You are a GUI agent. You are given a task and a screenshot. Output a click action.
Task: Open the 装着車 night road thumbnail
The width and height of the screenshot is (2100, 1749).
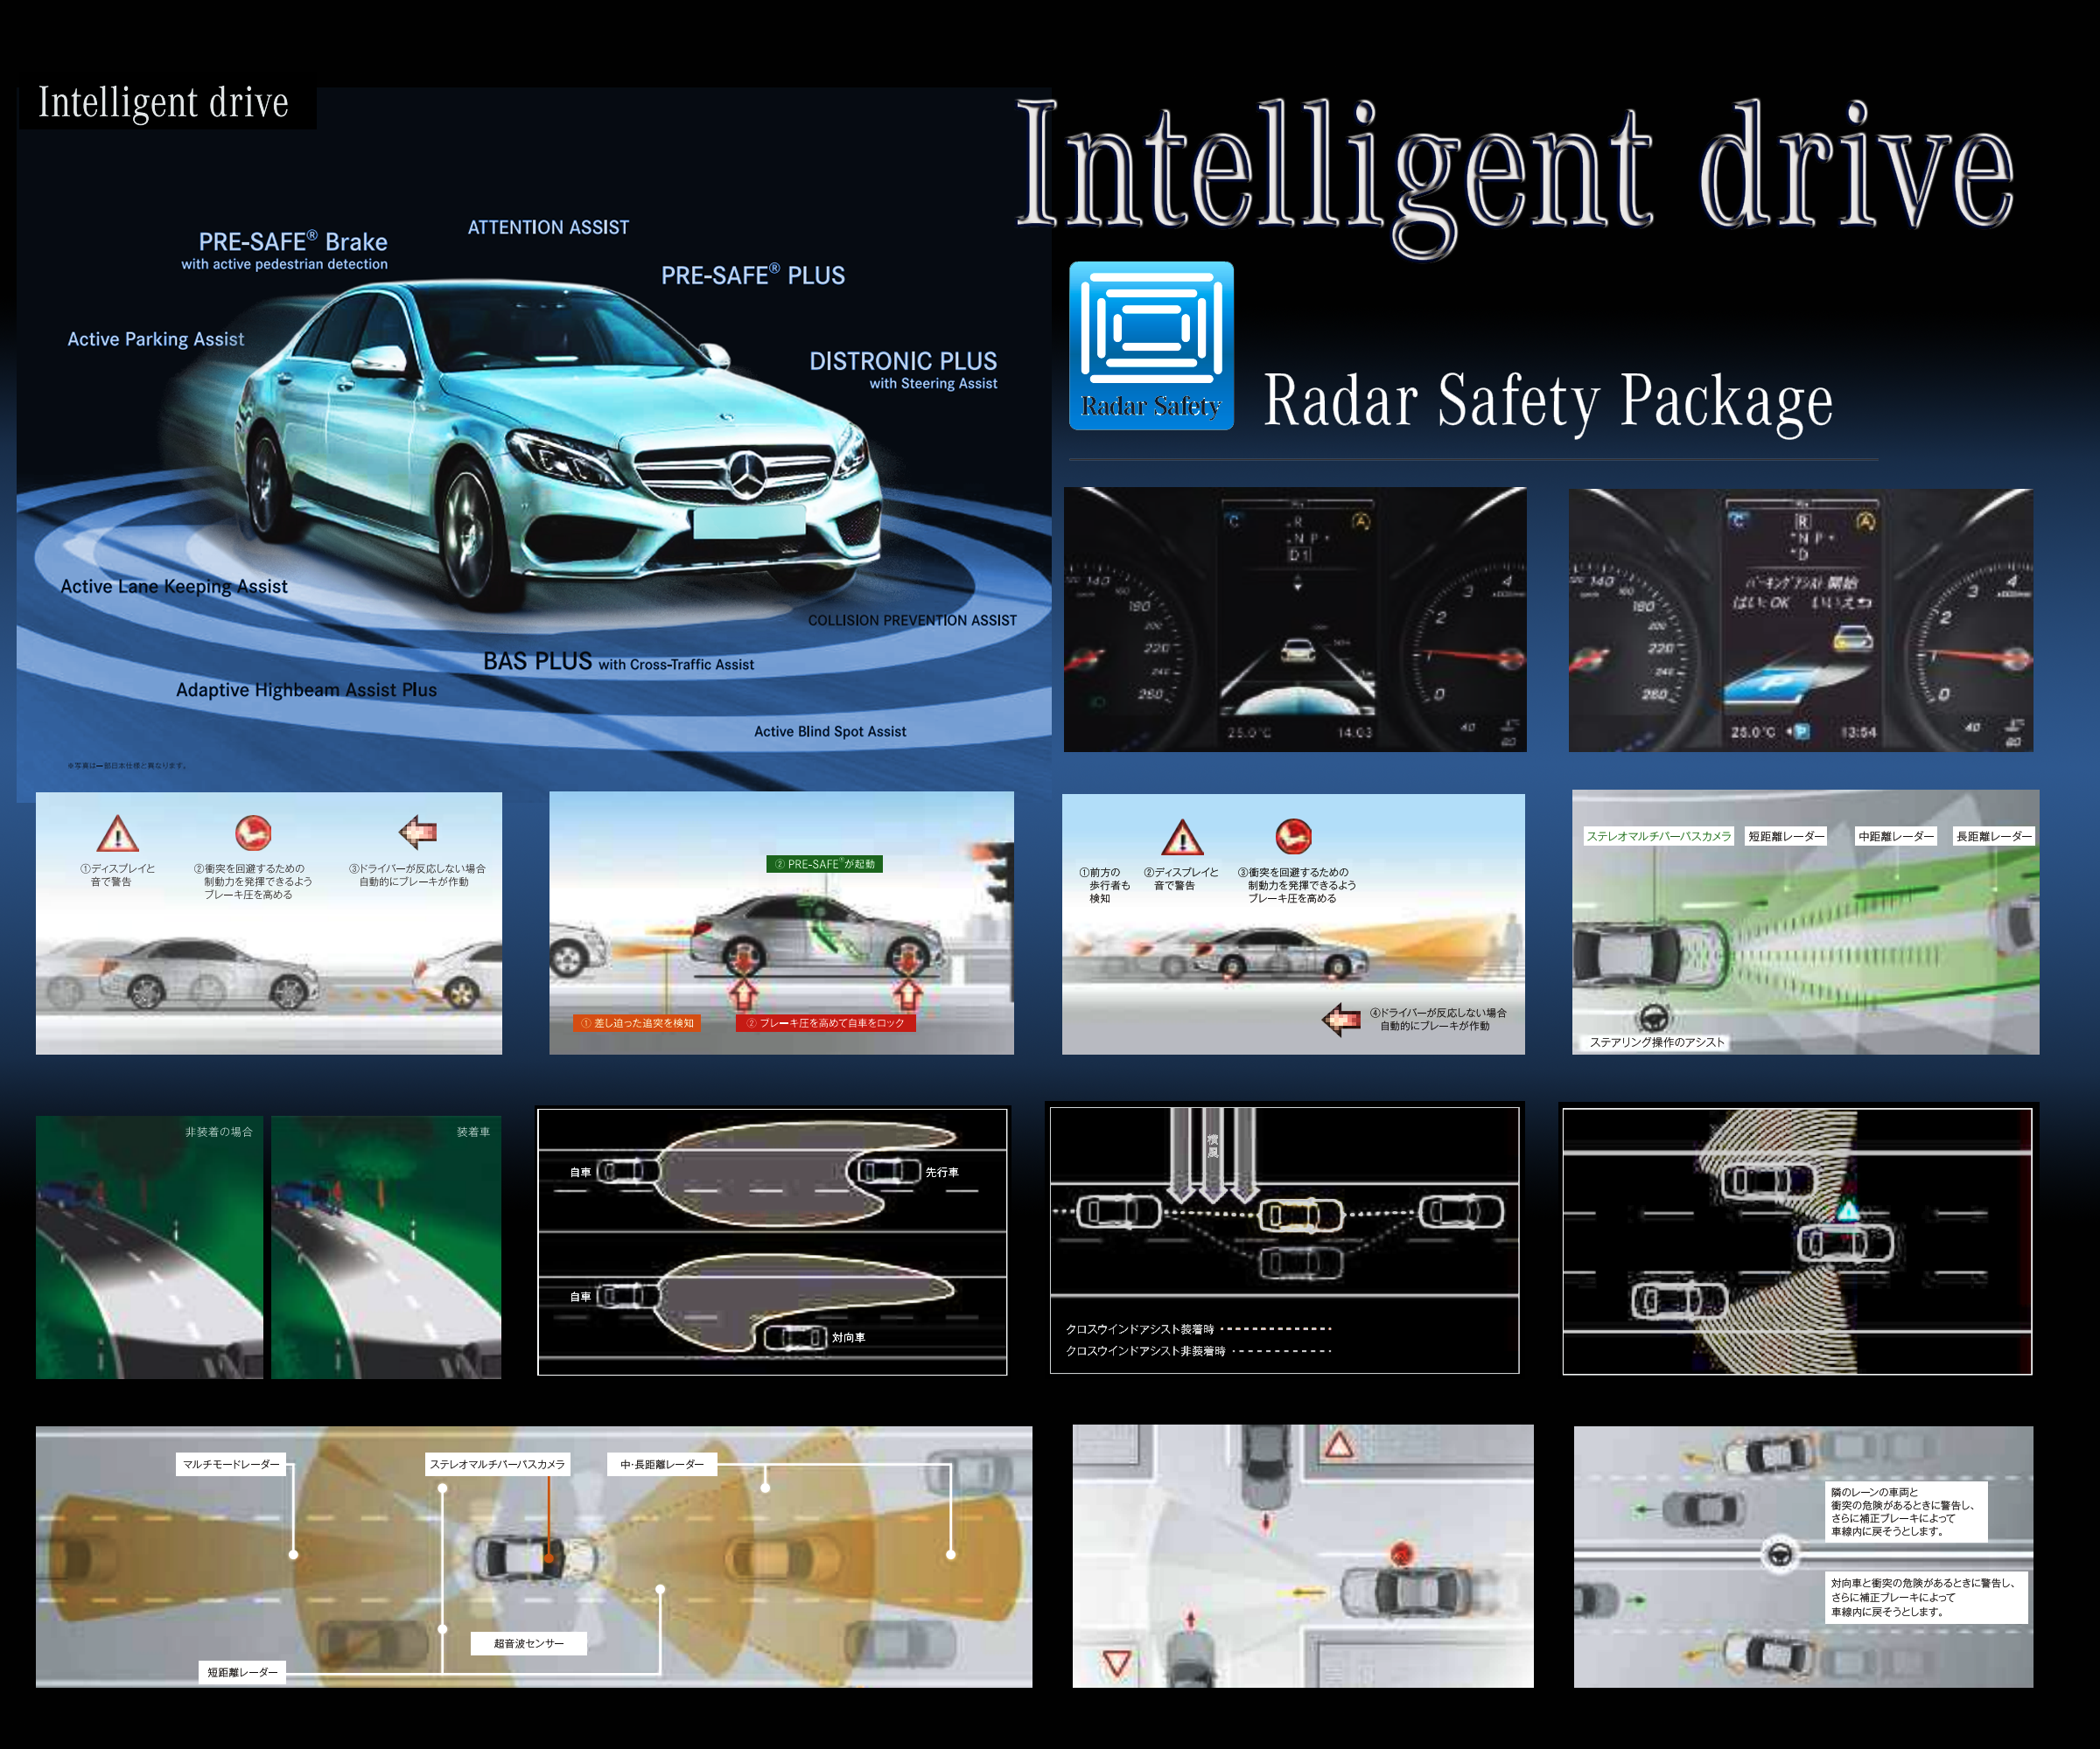pyautogui.click(x=386, y=1246)
